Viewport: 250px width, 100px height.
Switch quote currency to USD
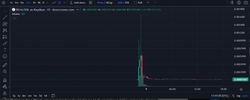[120, 3]
